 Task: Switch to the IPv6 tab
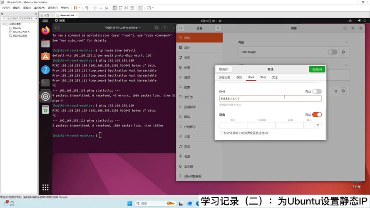point(263,77)
